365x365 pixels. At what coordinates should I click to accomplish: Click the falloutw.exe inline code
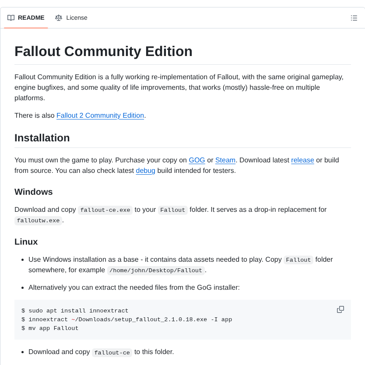[x=38, y=221]
